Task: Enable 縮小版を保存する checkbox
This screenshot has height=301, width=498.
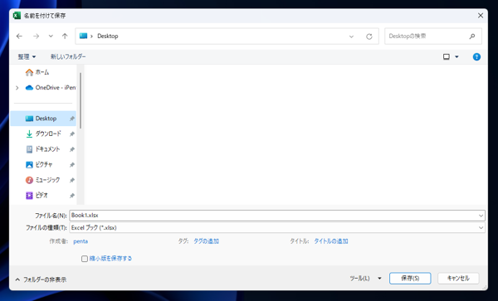Action: (x=85, y=259)
